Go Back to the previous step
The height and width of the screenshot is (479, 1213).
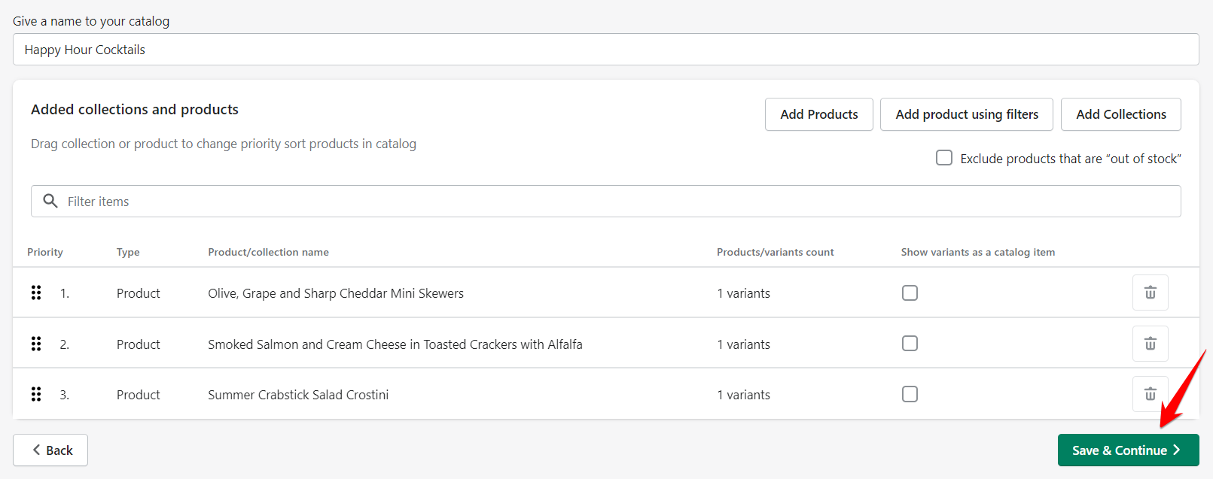point(50,450)
